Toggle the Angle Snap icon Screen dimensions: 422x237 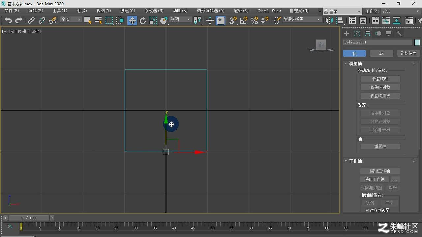[243, 21]
